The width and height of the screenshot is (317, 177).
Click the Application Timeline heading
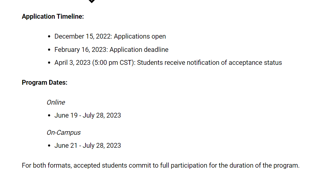(53, 17)
